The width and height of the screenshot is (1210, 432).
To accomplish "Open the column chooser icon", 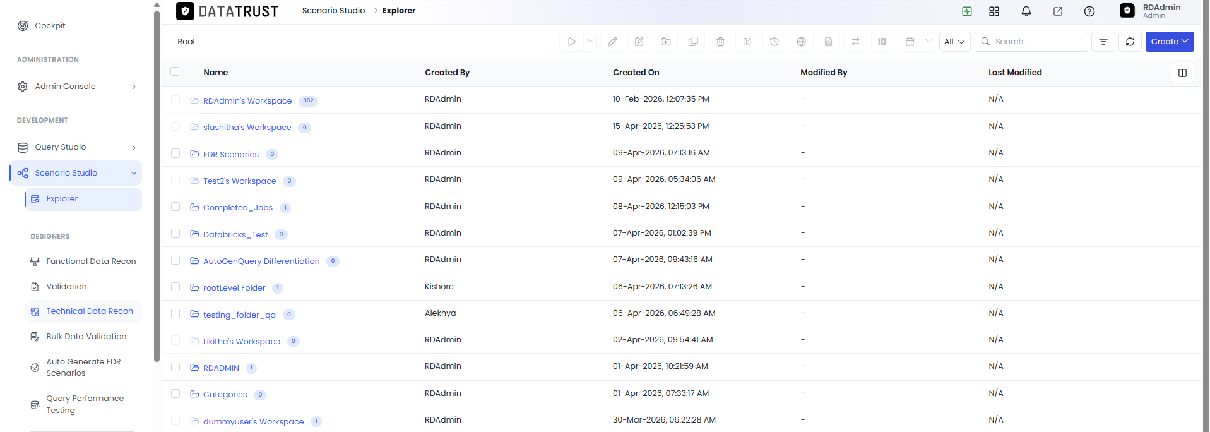I will [1182, 73].
